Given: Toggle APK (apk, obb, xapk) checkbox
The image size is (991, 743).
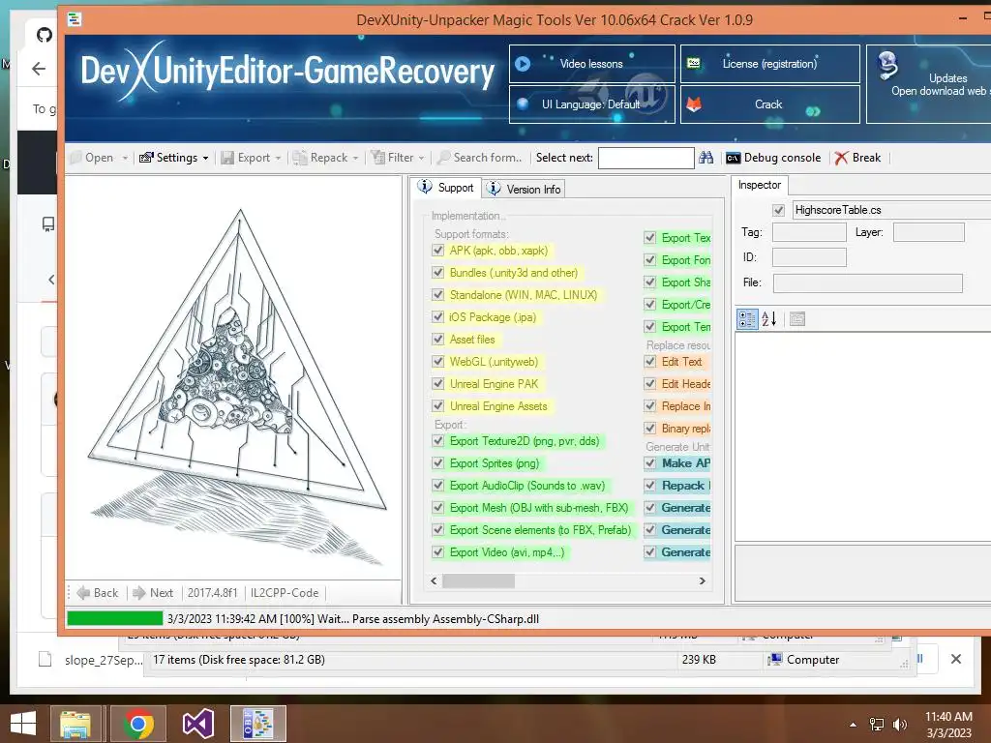Looking at the screenshot, I should [437, 251].
